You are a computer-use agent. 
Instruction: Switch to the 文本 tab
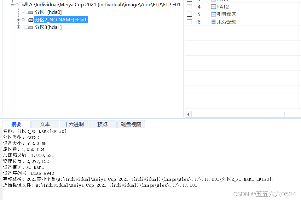45,124
